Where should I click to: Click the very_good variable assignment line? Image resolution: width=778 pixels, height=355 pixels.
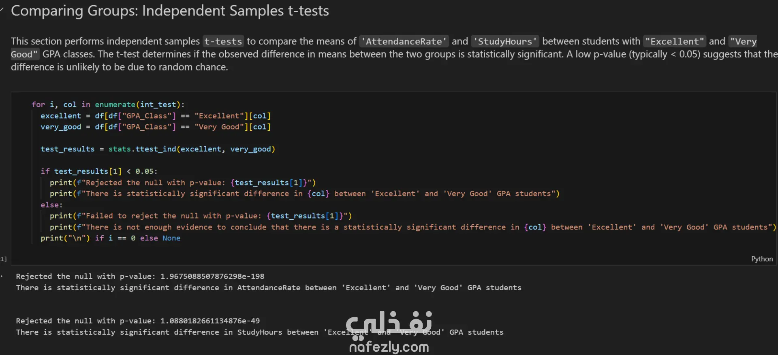[156, 127]
